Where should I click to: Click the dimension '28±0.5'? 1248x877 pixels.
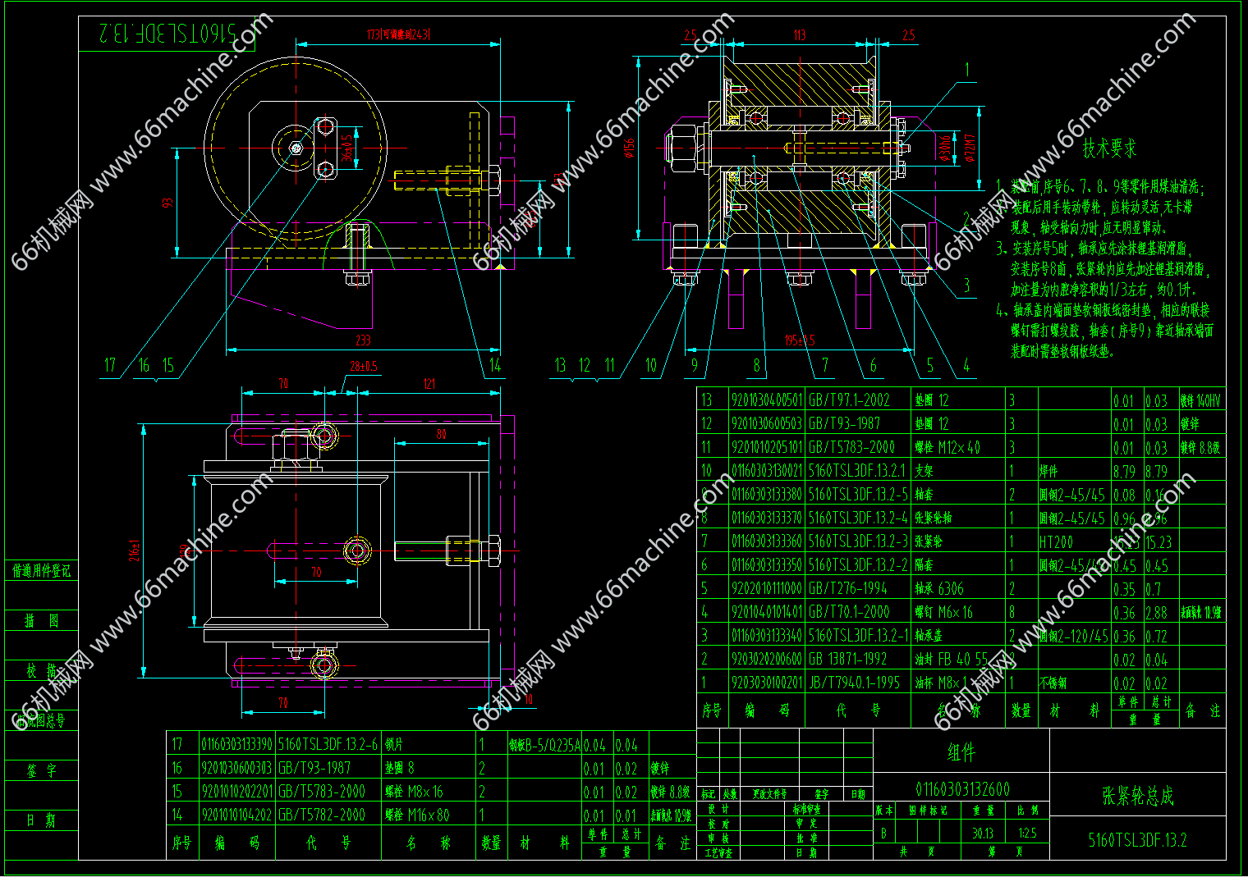364,366
